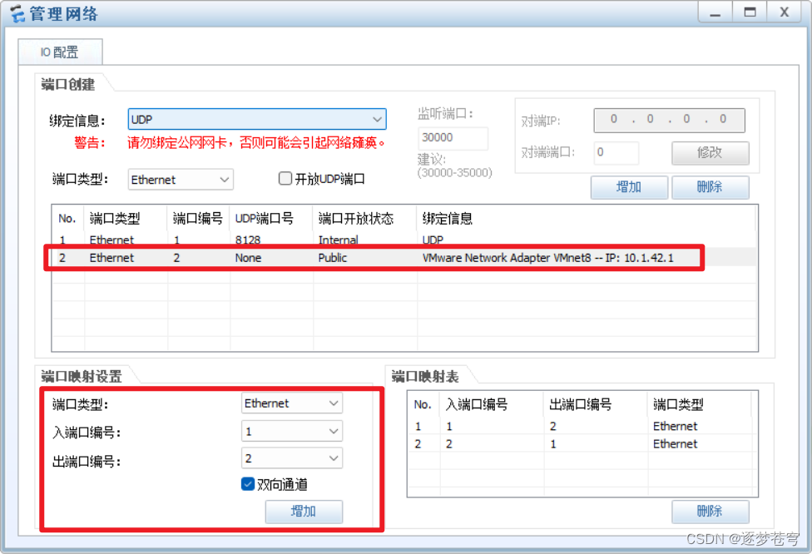Click the 增加 button in 端口创建
Image resolution: width=812 pixels, height=554 pixels.
(x=629, y=187)
